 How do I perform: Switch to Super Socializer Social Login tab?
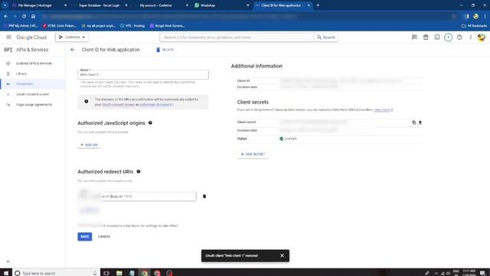coord(99,5)
